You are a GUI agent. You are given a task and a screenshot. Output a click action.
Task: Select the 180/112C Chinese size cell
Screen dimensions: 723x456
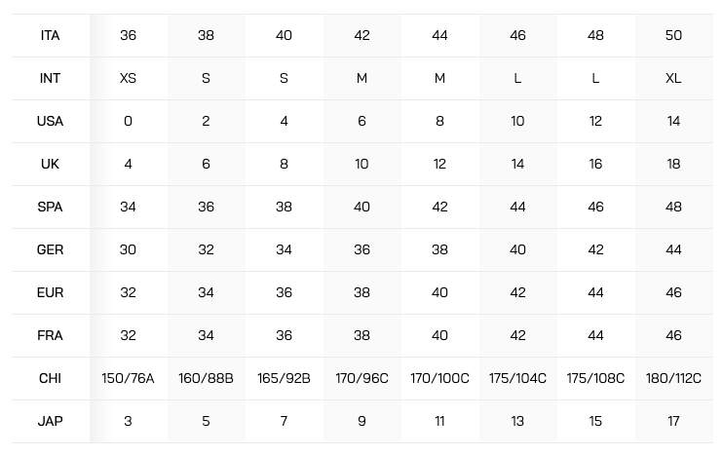pyautogui.click(x=673, y=379)
